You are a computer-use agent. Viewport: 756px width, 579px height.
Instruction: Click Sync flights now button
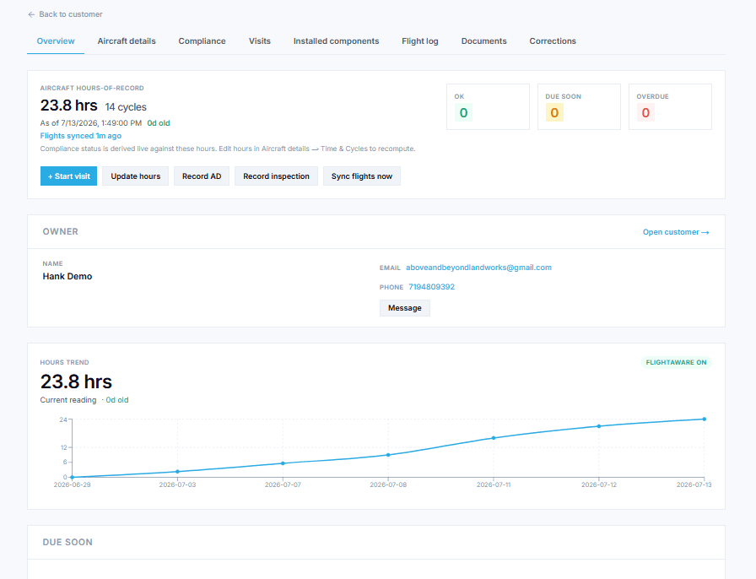click(362, 176)
